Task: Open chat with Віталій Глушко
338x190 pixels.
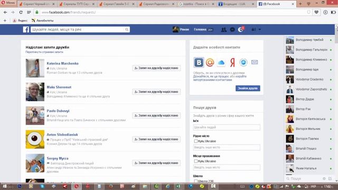Action: click(x=309, y=149)
